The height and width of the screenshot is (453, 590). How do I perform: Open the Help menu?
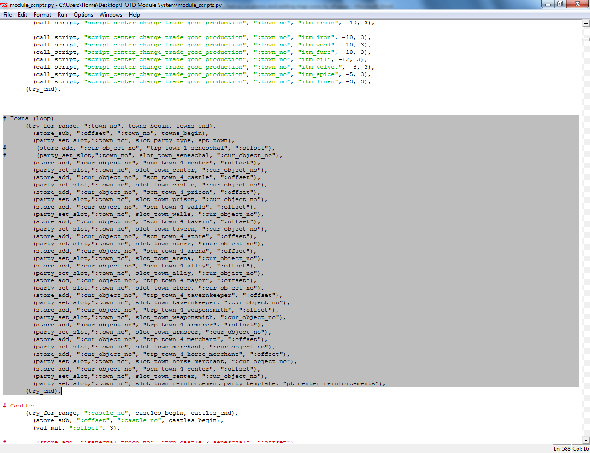(x=134, y=15)
